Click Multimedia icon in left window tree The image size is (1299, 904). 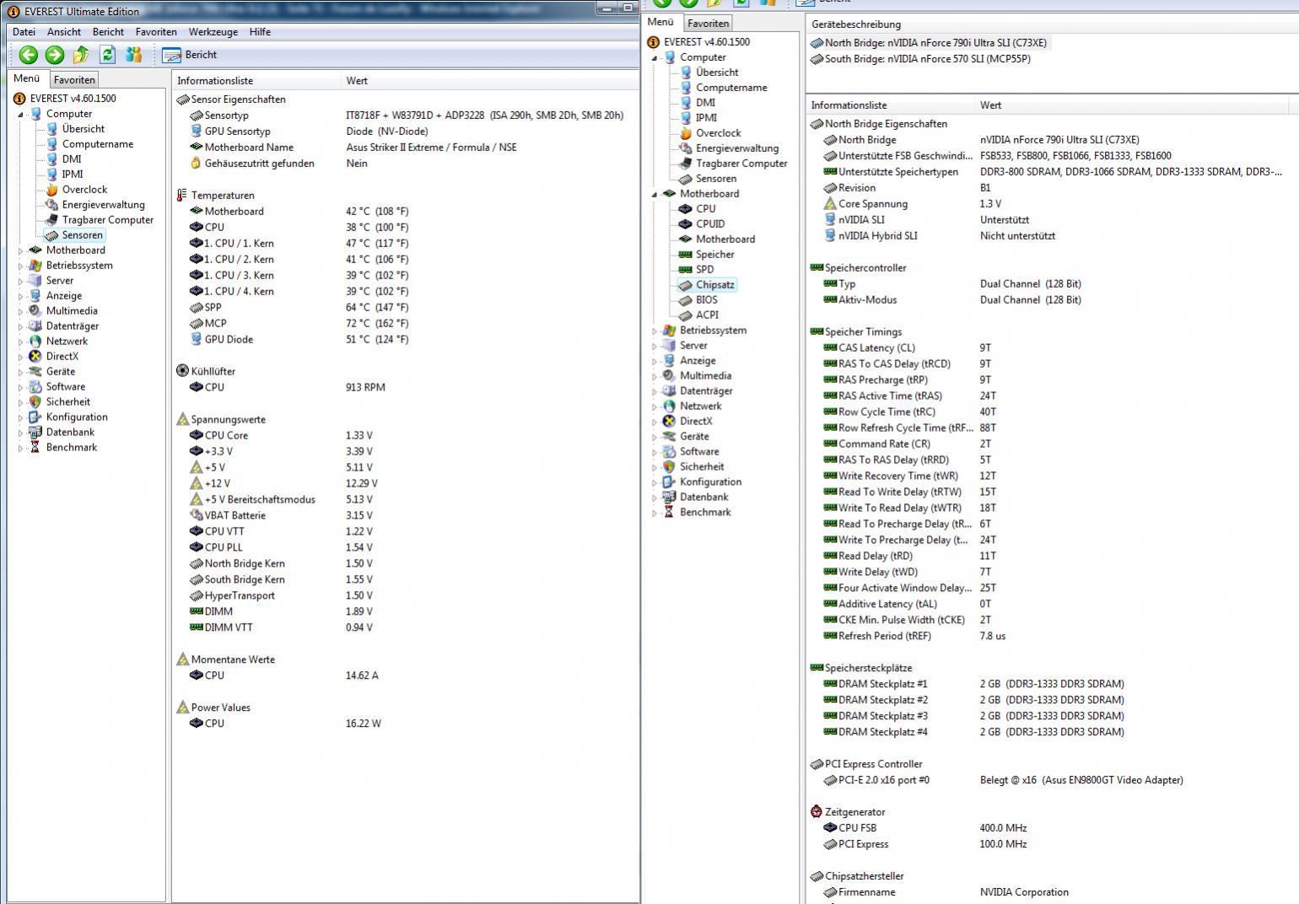coord(35,311)
